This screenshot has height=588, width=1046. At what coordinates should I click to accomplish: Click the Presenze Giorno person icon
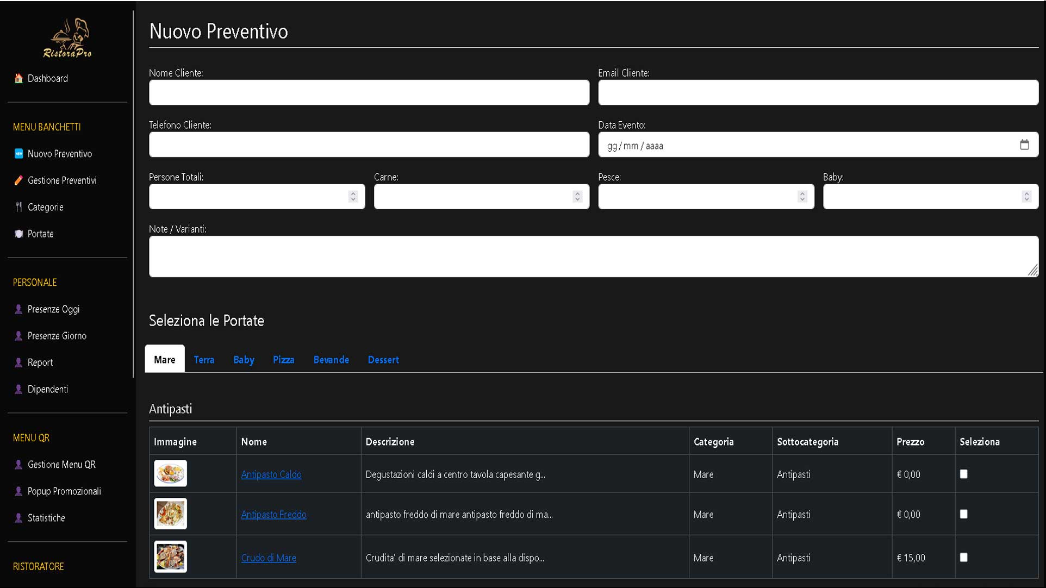click(x=18, y=336)
